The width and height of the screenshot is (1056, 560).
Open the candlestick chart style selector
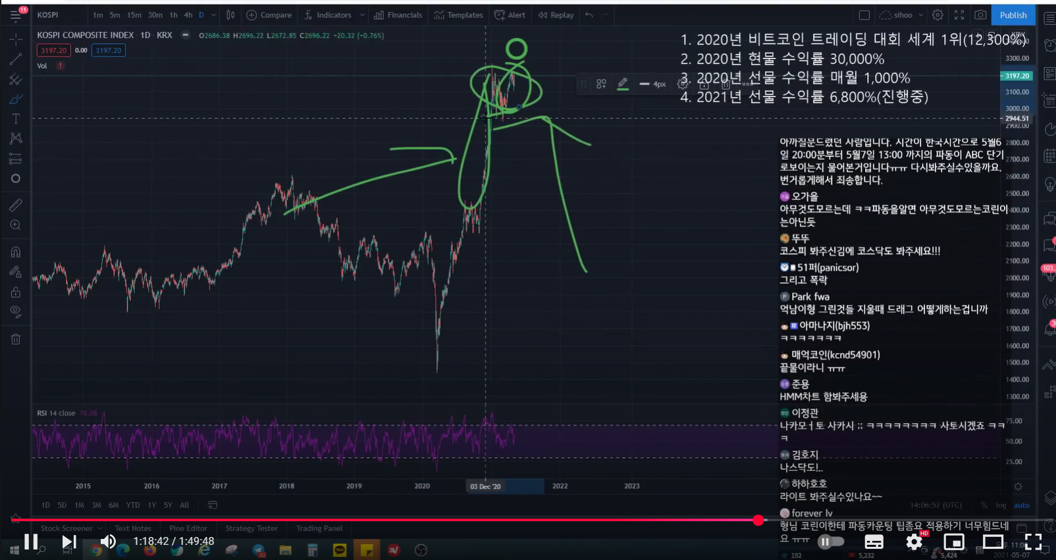pos(230,15)
